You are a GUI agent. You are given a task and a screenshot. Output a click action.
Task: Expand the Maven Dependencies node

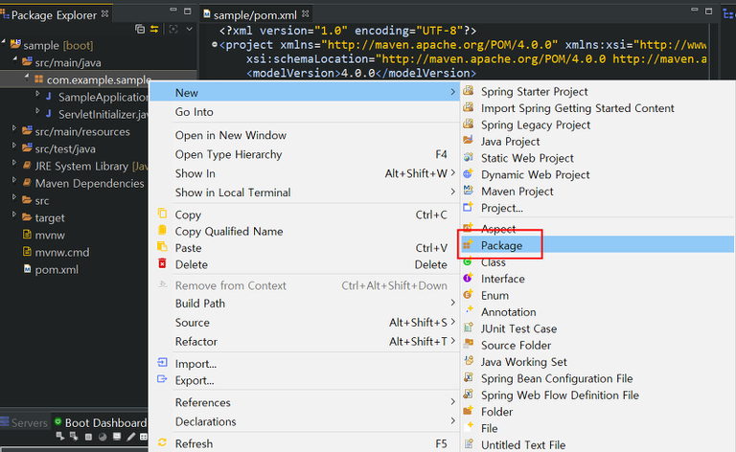pos(13,183)
